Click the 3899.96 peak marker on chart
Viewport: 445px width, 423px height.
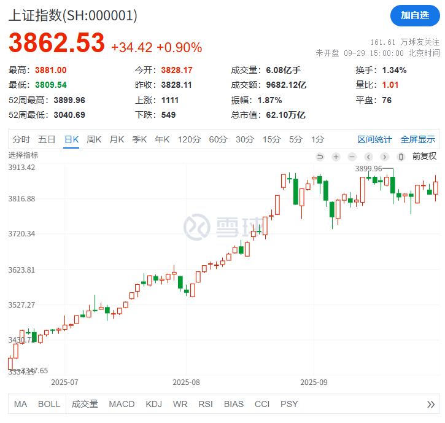click(x=369, y=169)
